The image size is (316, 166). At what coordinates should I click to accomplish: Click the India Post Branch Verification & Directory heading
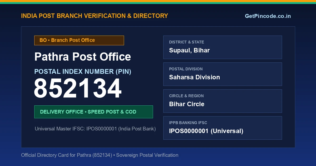[x=95, y=16]
